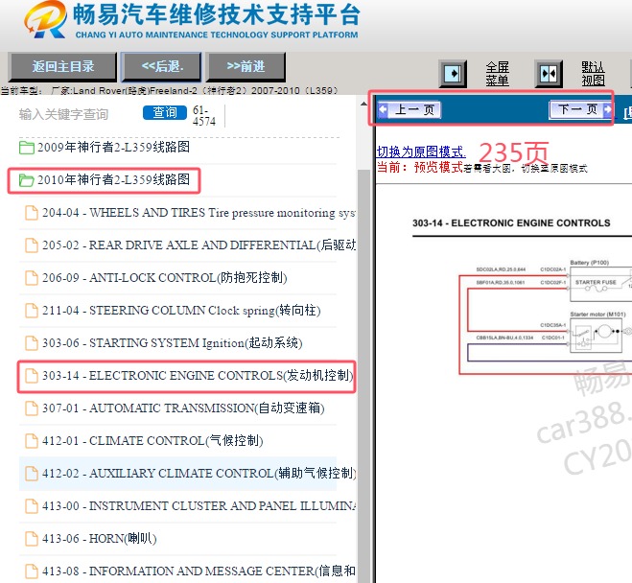
Task: Open 206-09 ANTI-LOCK CONTROL entry
Action: click(x=164, y=278)
